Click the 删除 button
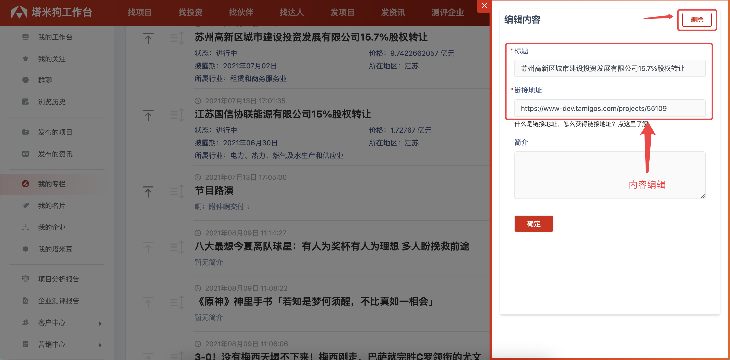The width and height of the screenshot is (730, 360). (x=697, y=19)
